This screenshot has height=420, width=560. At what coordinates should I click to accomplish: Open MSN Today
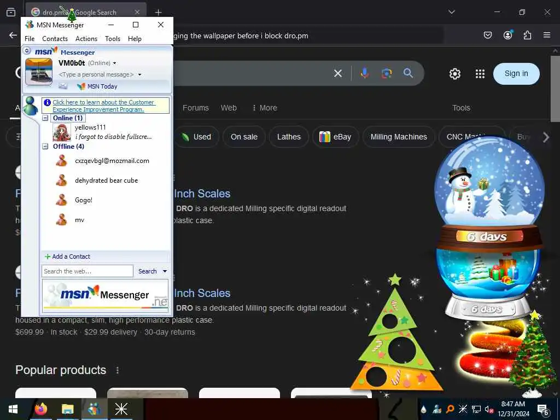pyautogui.click(x=97, y=86)
